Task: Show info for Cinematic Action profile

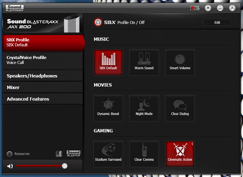Action: (192, 144)
